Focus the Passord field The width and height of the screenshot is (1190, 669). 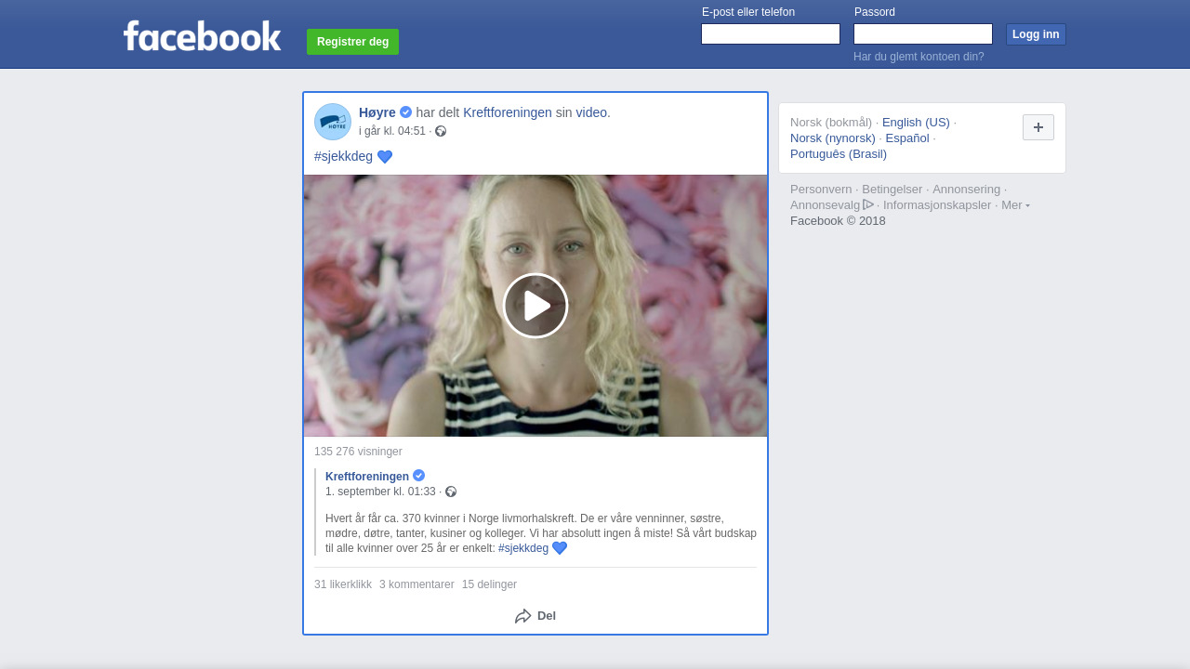(923, 34)
